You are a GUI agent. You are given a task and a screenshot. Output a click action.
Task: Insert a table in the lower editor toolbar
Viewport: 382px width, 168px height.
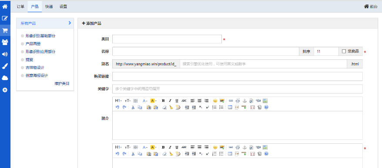click(x=230, y=154)
